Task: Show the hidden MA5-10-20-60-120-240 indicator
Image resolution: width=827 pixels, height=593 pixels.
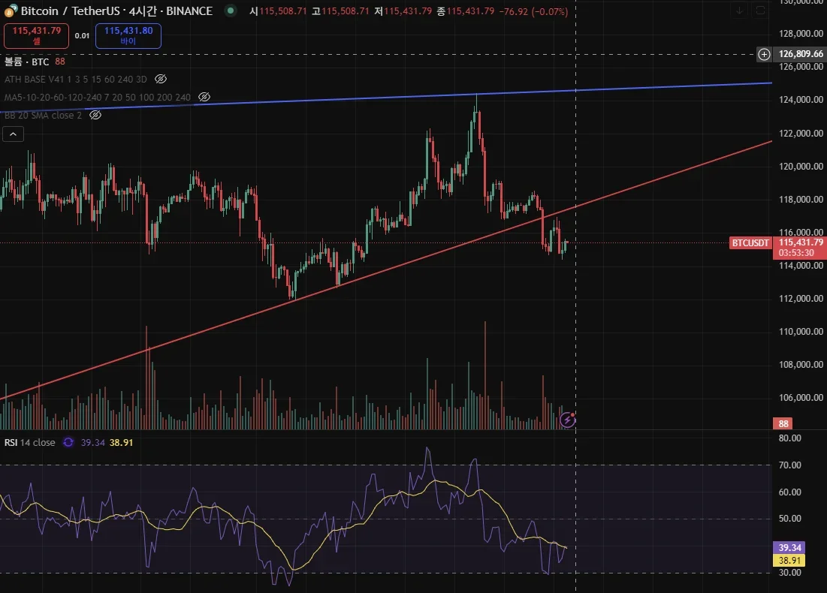Action: 204,97
